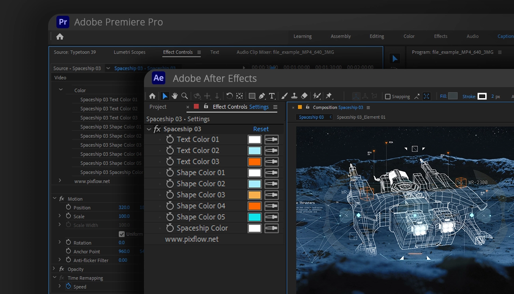
Task: Close the Effect Controls Settings panel tab
Action: pyautogui.click(x=188, y=107)
